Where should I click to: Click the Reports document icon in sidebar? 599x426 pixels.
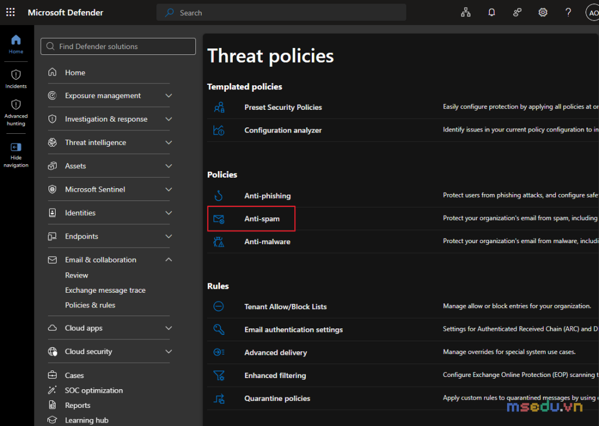point(52,405)
